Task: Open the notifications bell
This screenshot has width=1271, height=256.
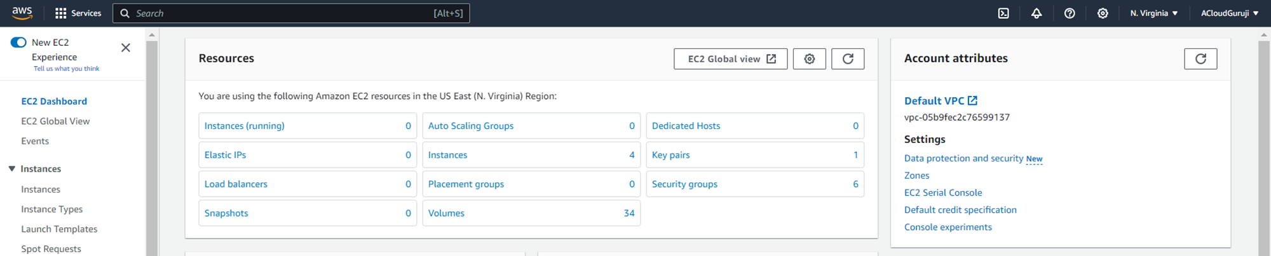Action: pos(1037,13)
